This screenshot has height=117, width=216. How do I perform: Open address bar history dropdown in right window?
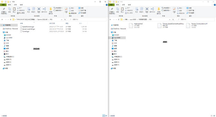click(x=169, y=20)
